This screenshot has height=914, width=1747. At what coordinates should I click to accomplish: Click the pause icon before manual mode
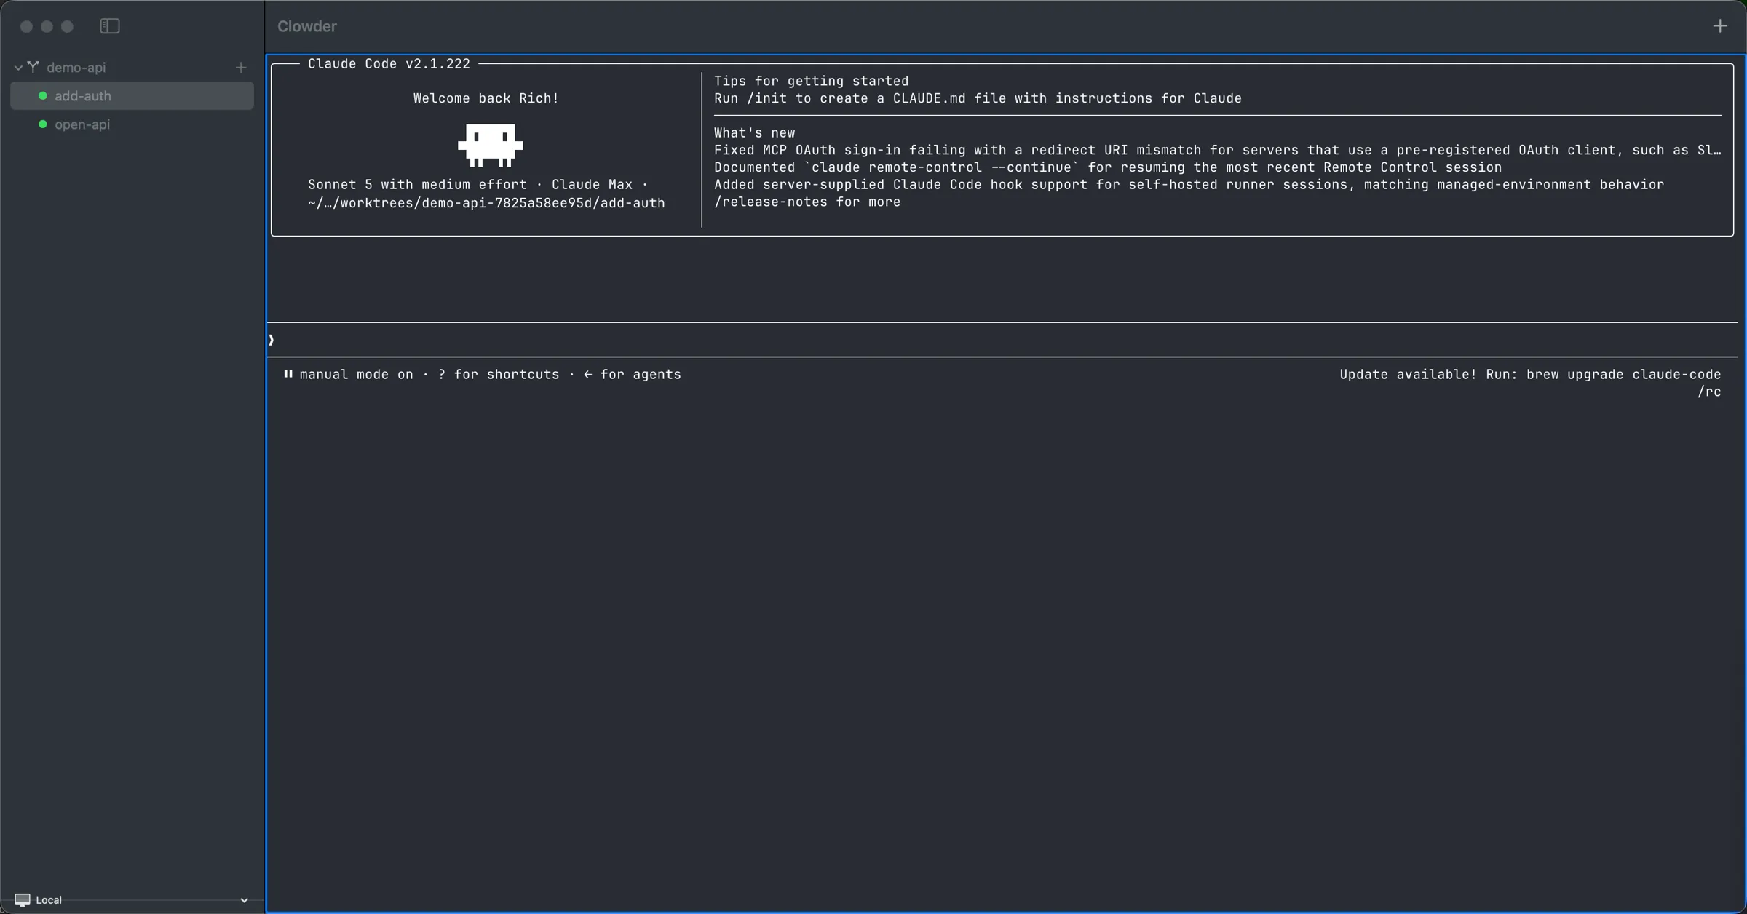coord(288,374)
